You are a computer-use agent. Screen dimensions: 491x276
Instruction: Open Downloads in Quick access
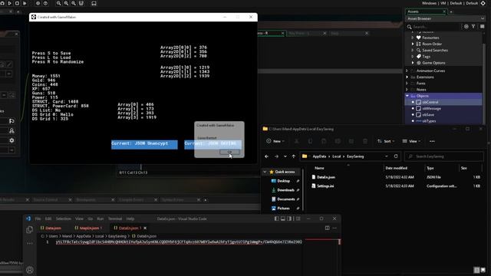pyautogui.click(x=285, y=190)
